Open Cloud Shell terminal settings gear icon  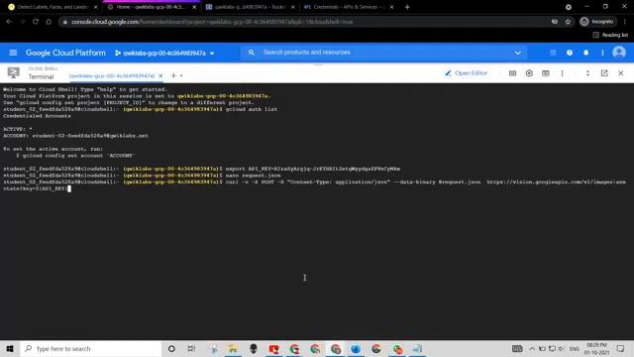[529, 73]
